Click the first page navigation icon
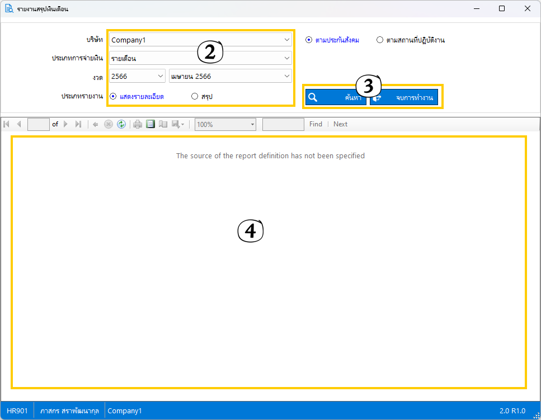Viewport: 541px width, 420px height. pyautogui.click(x=6, y=124)
